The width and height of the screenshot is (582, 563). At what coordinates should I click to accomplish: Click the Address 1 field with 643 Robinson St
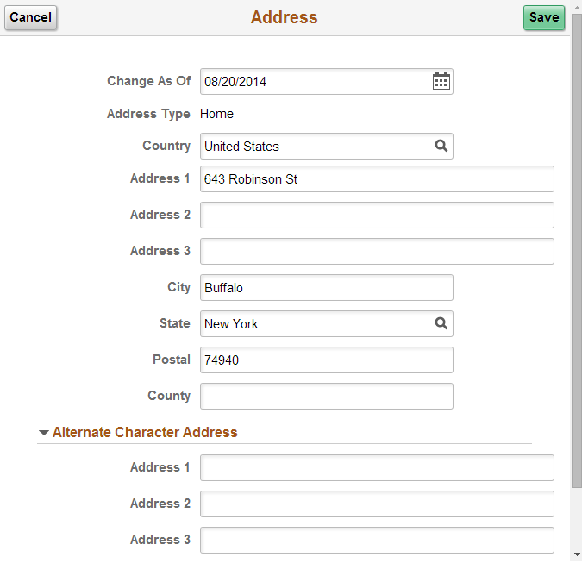[x=377, y=178]
